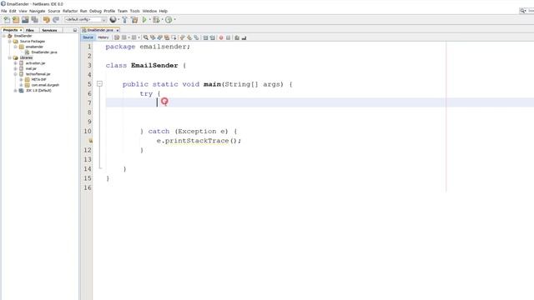
Task: Switch to the Services tab
Action: pos(49,30)
